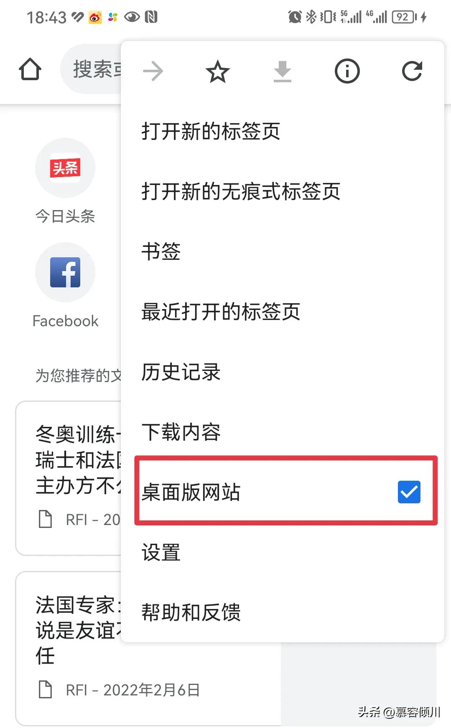Open the Facebook shortcut icon

pyautogui.click(x=65, y=272)
